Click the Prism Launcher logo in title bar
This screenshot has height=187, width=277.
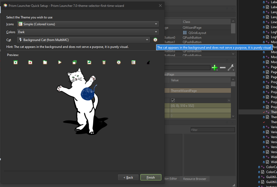point(5,6)
